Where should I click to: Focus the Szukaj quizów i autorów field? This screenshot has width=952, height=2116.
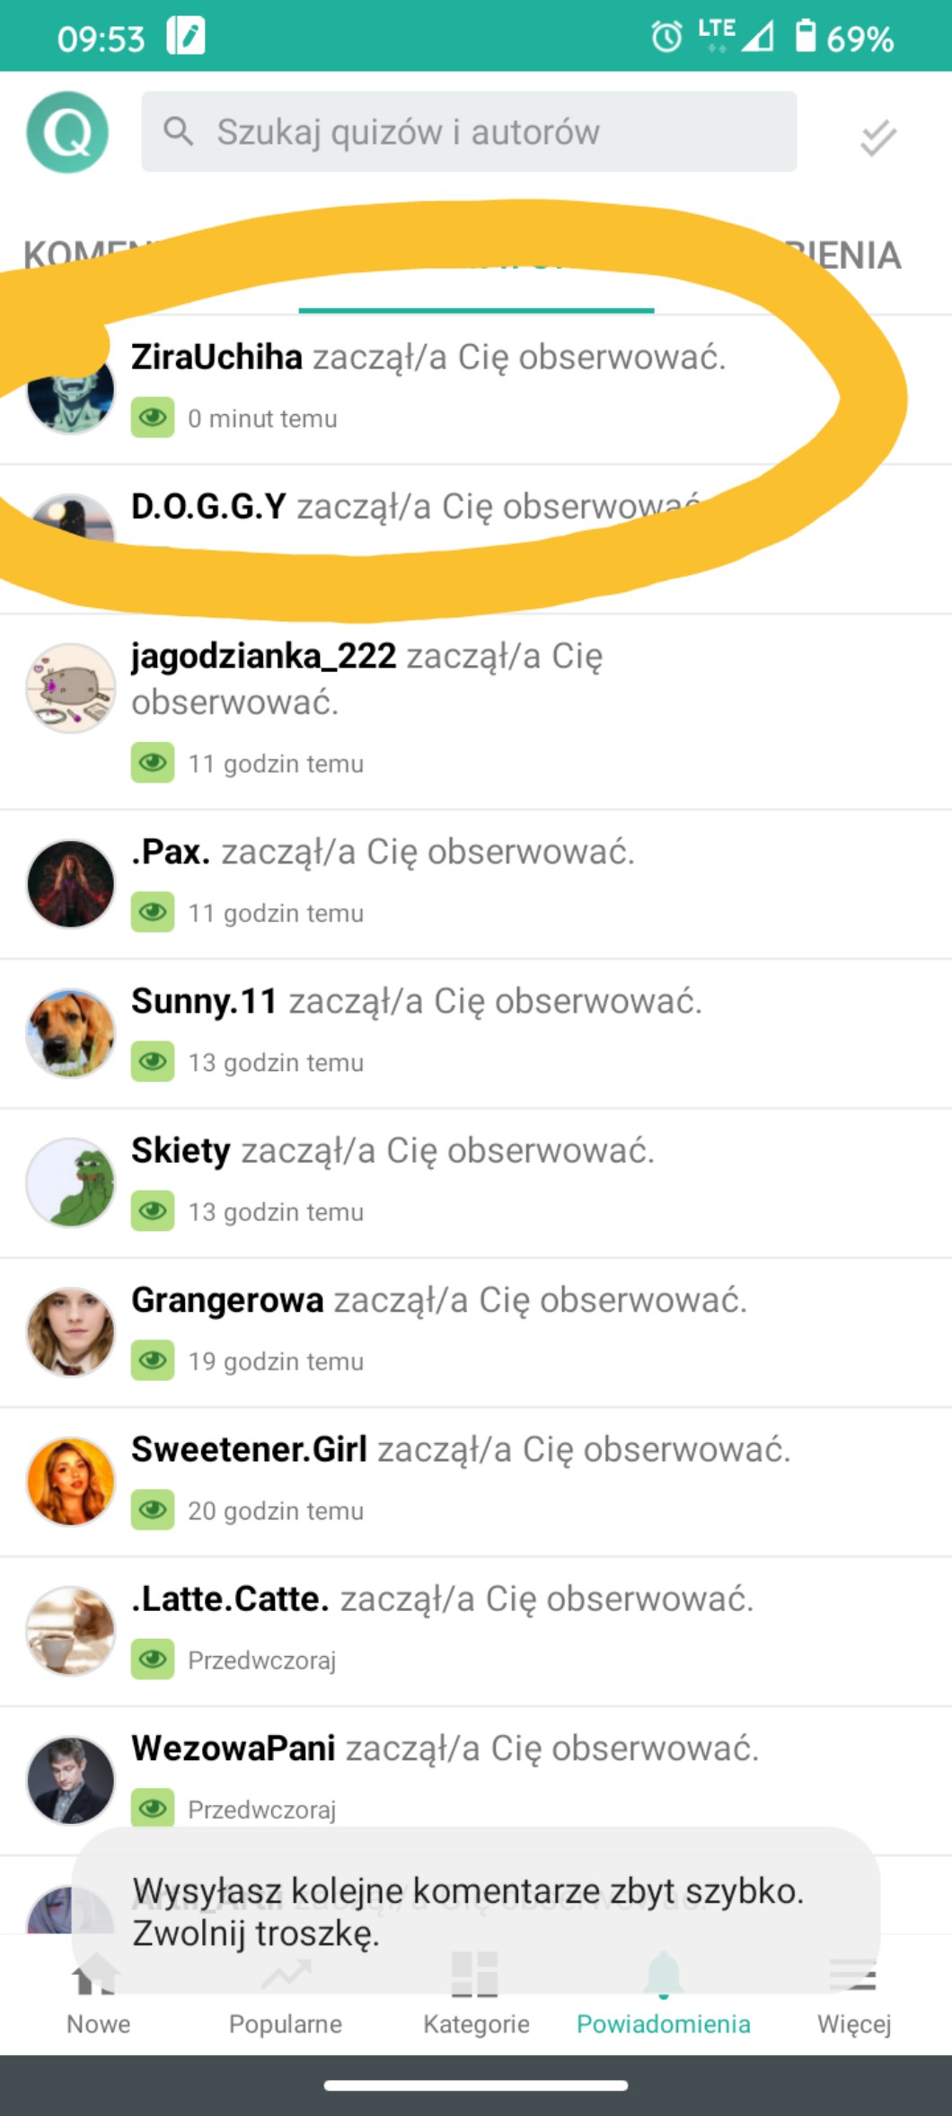[469, 131]
